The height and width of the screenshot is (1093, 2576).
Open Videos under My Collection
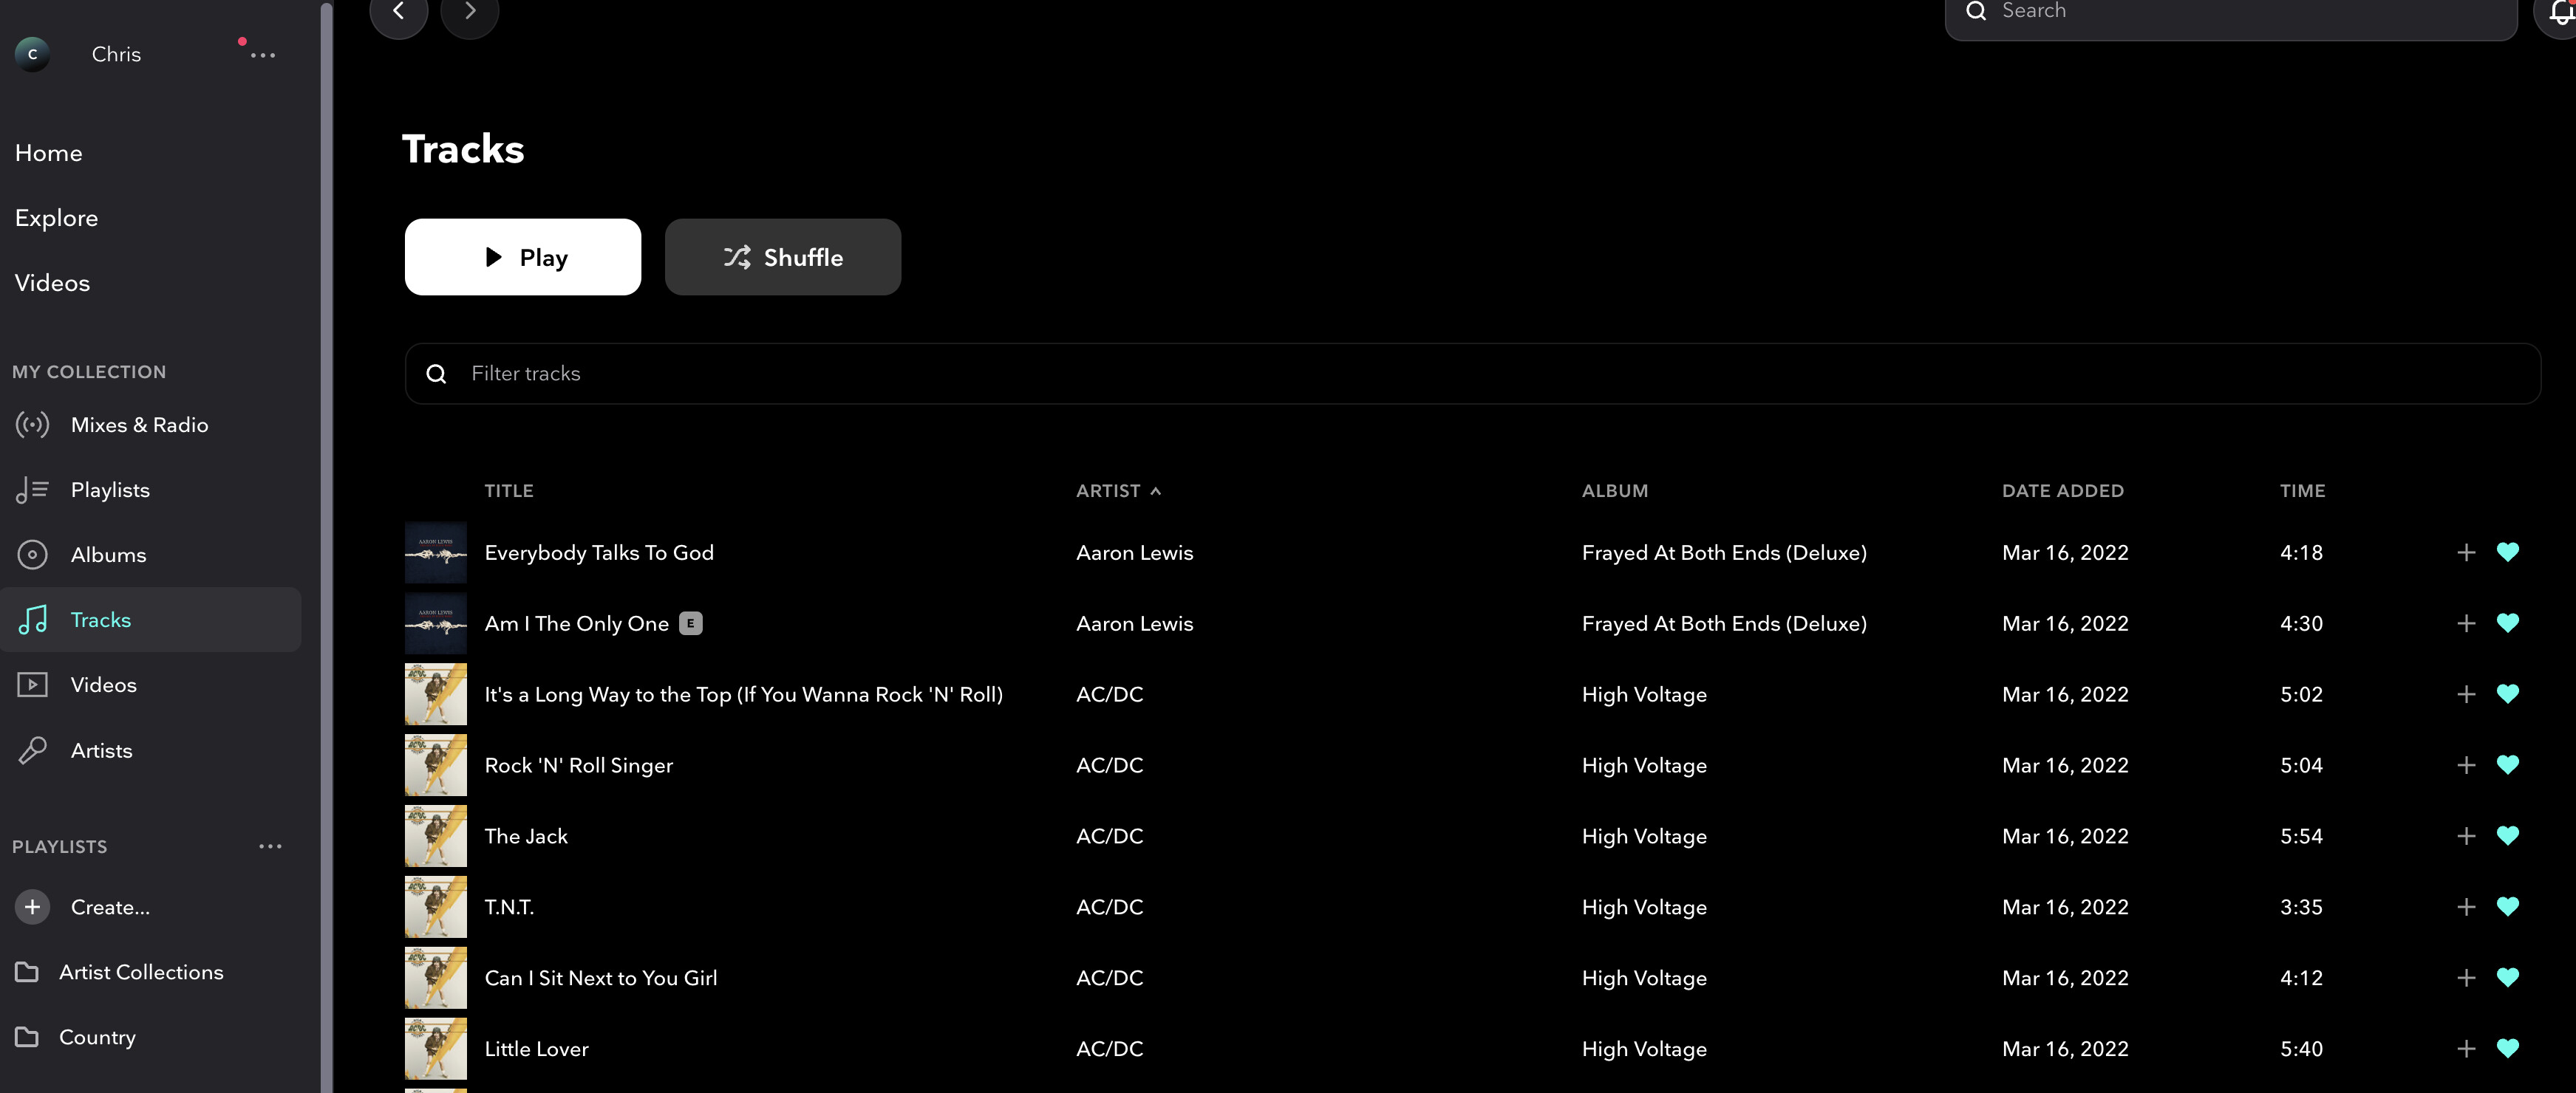tap(150, 685)
